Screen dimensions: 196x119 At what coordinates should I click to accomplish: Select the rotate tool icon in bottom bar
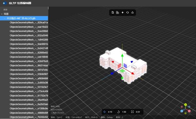pos(118,112)
